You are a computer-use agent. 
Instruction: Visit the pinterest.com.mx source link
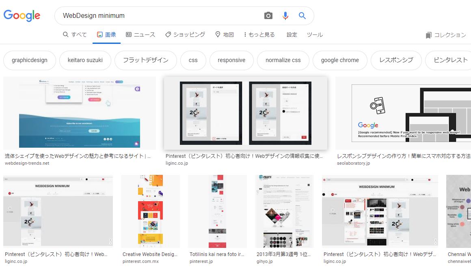point(140,262)
